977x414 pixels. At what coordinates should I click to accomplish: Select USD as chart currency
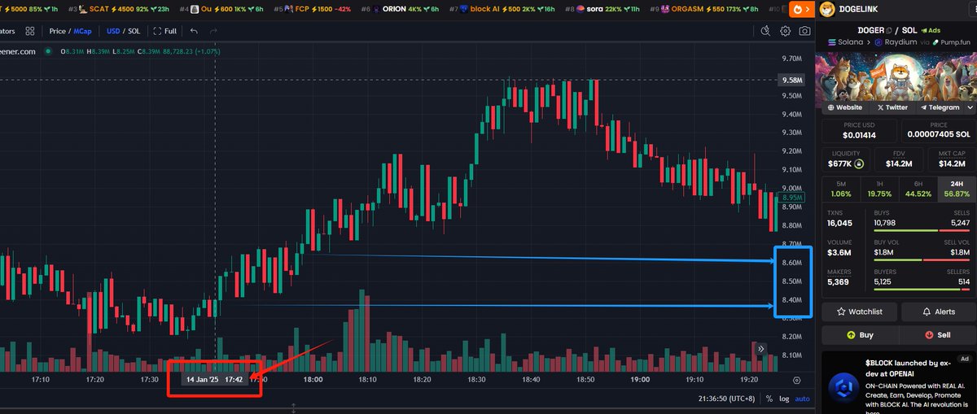click(x=114, y=31)
